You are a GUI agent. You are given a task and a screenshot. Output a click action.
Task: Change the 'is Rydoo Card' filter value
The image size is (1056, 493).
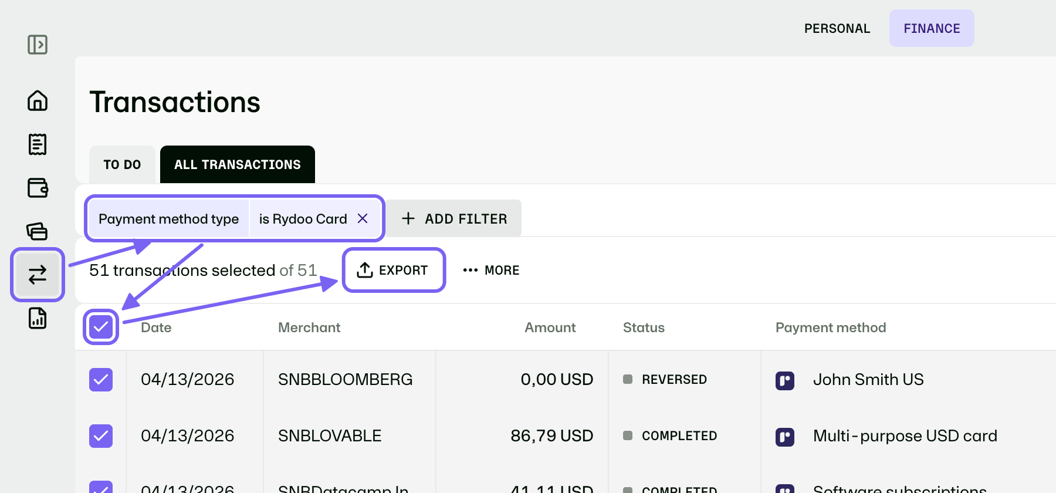coord(303,219)
